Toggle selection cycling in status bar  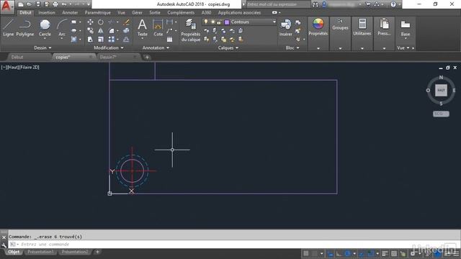pyautogui.click(x=403, y=253)
